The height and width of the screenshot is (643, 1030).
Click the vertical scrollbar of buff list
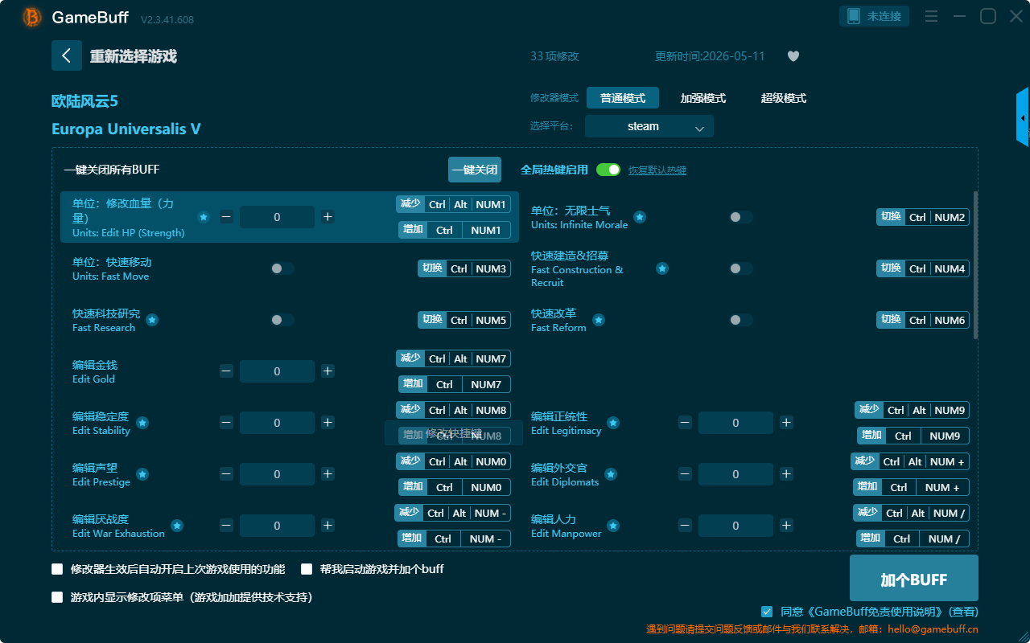tap(976, 265)
